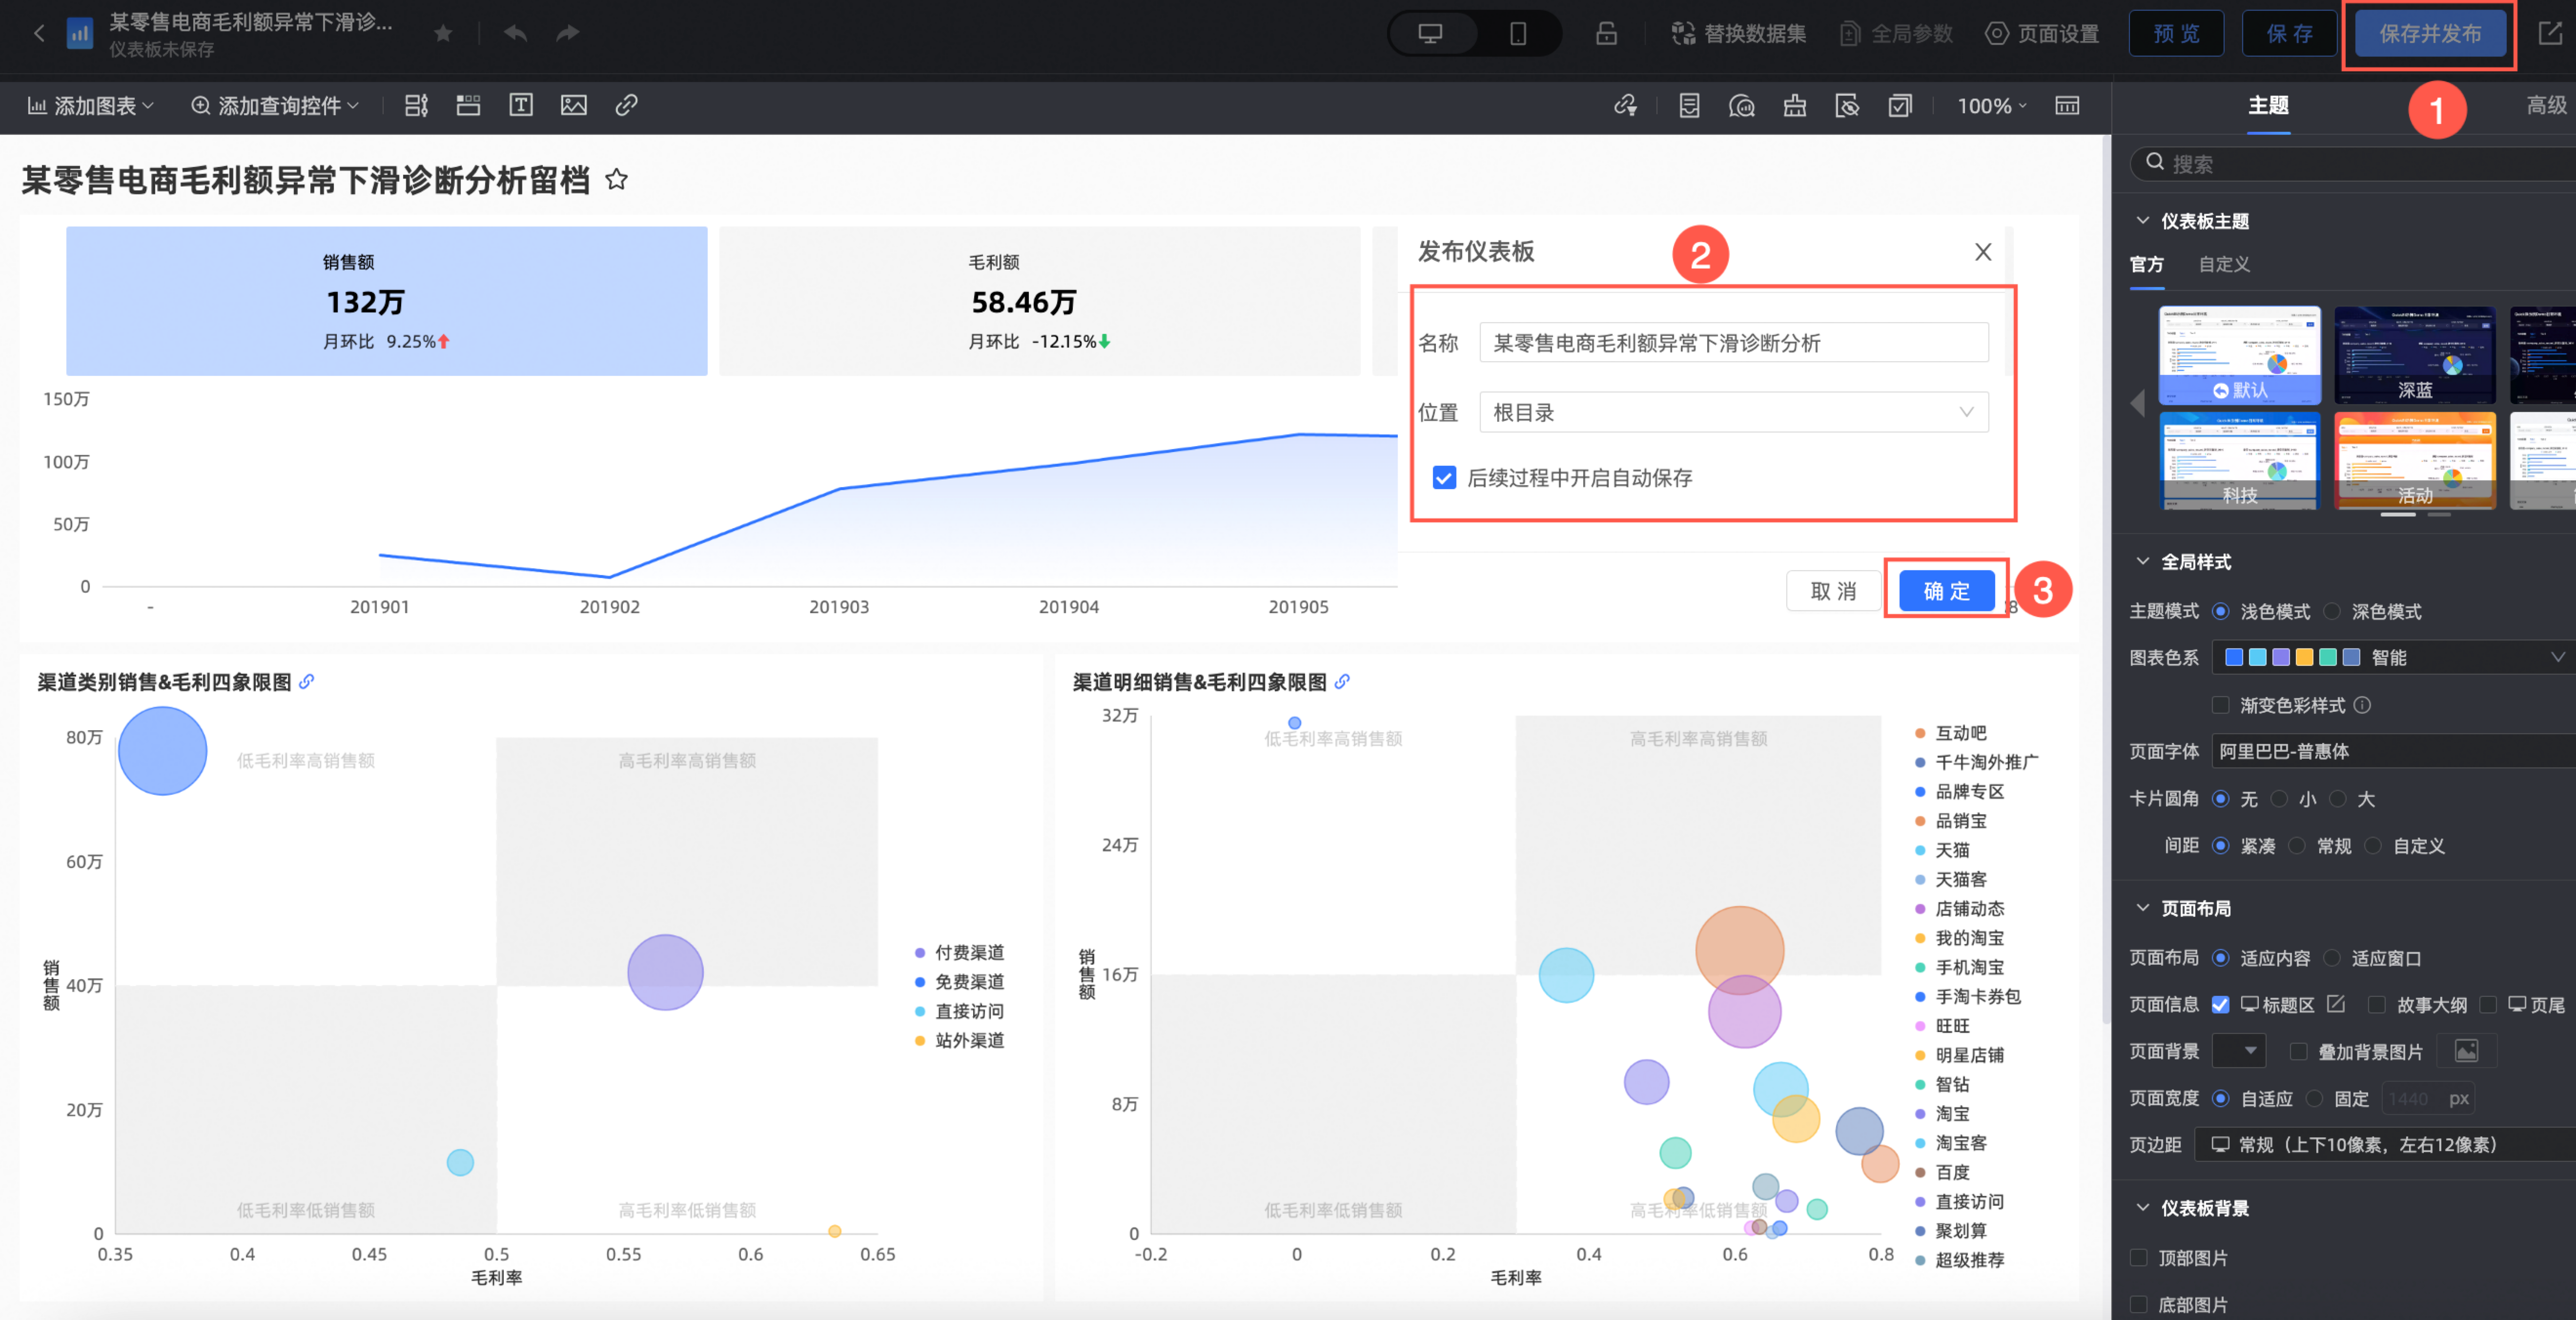This screenshot has height=1320, width=2576.
Task: Click the undo arrow icon
Action: coord(515,34)
